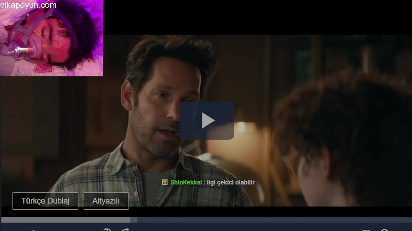Select the Türkçe Dublaj audio option

(45, 201)
